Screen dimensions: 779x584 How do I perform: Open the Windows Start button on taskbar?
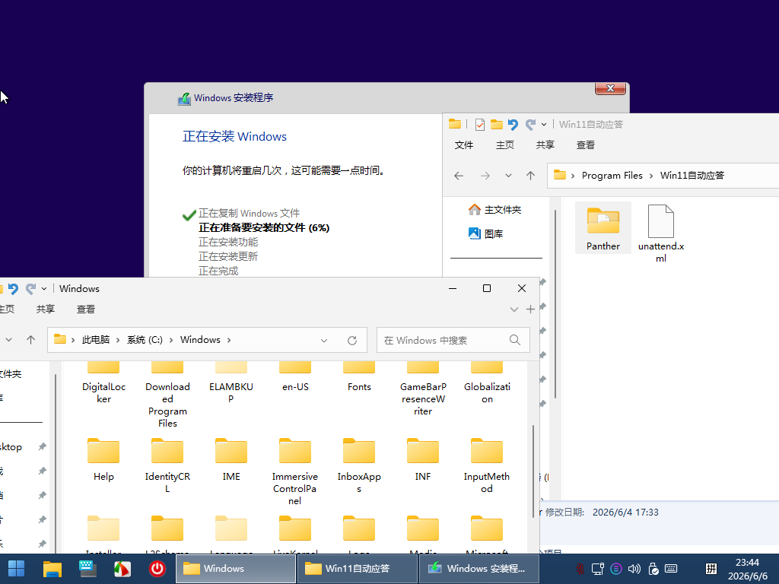pos(16,569)
